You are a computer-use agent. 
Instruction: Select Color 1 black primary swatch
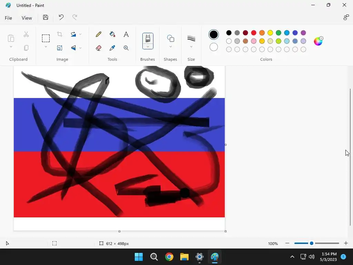213,35
